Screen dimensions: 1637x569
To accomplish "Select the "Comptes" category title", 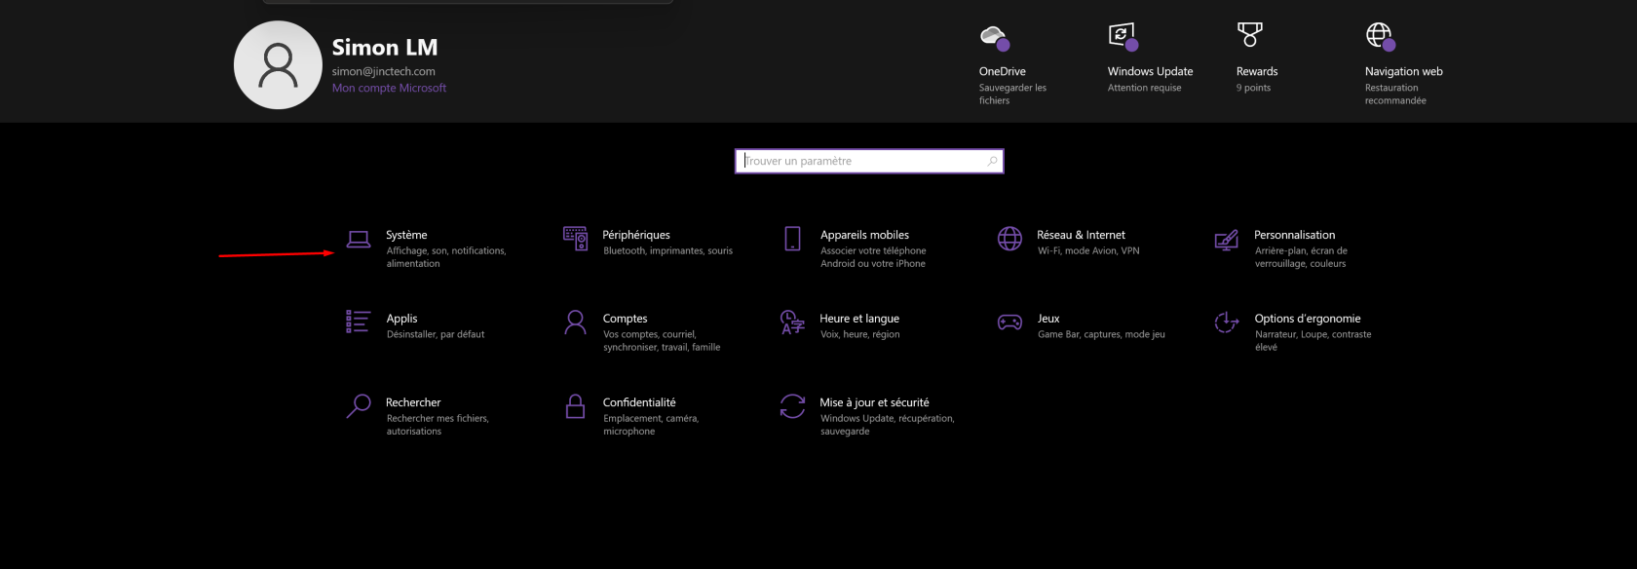I will [x=625, y=319].
